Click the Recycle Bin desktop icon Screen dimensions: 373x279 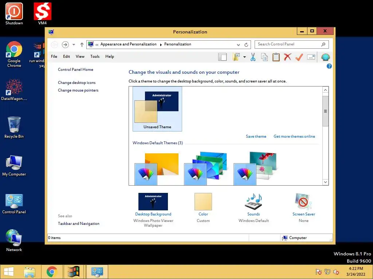pos(14,128)
